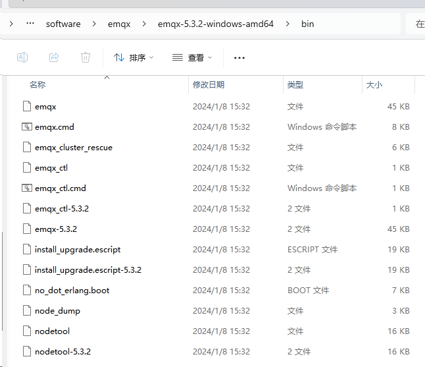Click the 3 KB size of node_dump
Screen dimensions: 425x367
[x=401, y=310]
